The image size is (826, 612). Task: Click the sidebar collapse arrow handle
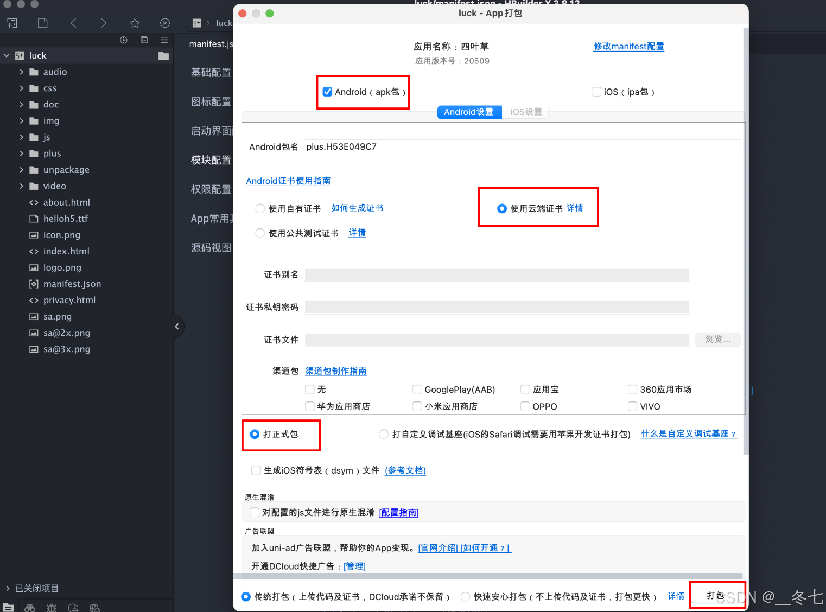[177, 327]
